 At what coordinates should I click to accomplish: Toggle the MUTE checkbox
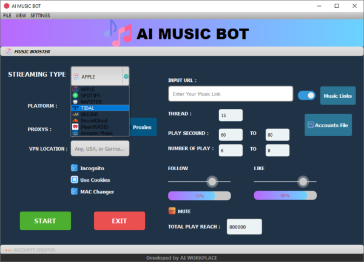tap(172, 211)
